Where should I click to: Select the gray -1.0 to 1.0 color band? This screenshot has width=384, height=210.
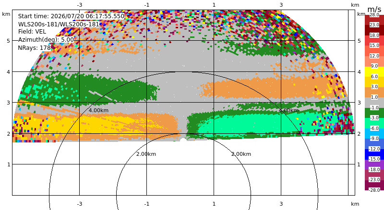point(374,103)
